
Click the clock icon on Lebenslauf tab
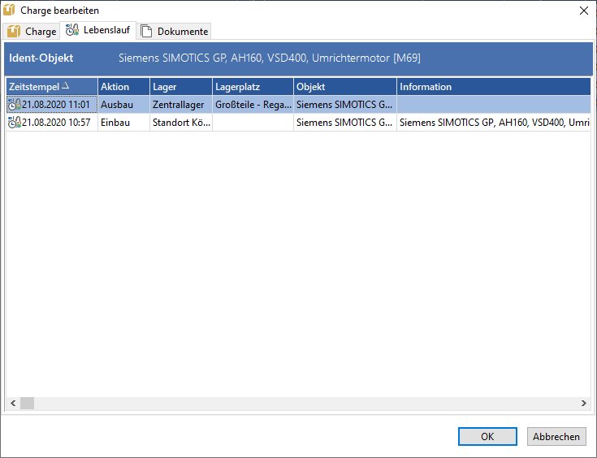pyautogui.click(x=72, y=30)
